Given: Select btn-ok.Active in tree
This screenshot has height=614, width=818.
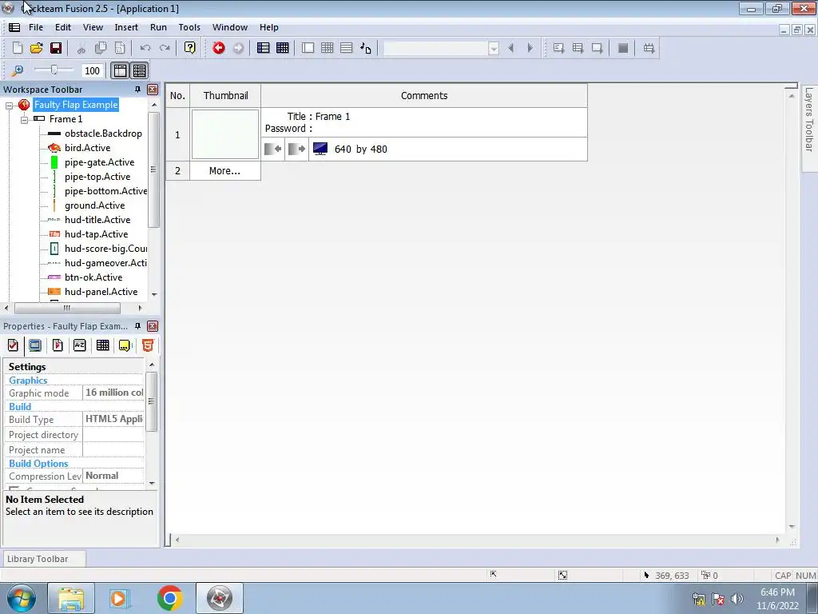Looking at the screenshot, I should tap(93, 277).
